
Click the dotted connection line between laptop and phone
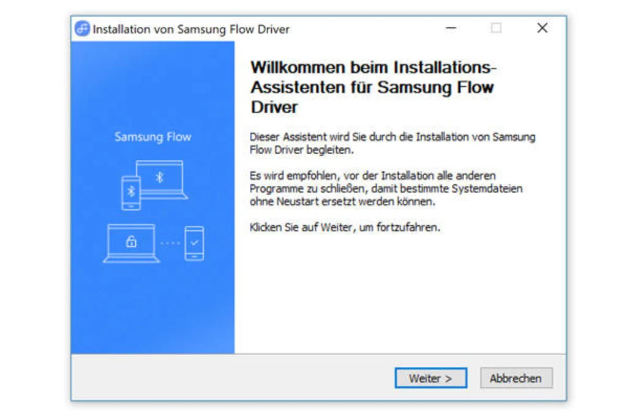[170, 243]
